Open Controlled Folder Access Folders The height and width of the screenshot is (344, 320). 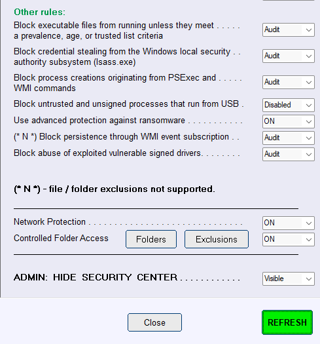click(151, 239)
